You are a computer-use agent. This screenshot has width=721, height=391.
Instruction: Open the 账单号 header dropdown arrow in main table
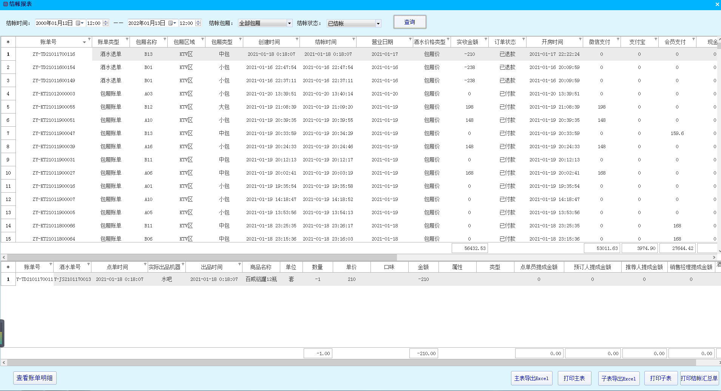(84, 42)
